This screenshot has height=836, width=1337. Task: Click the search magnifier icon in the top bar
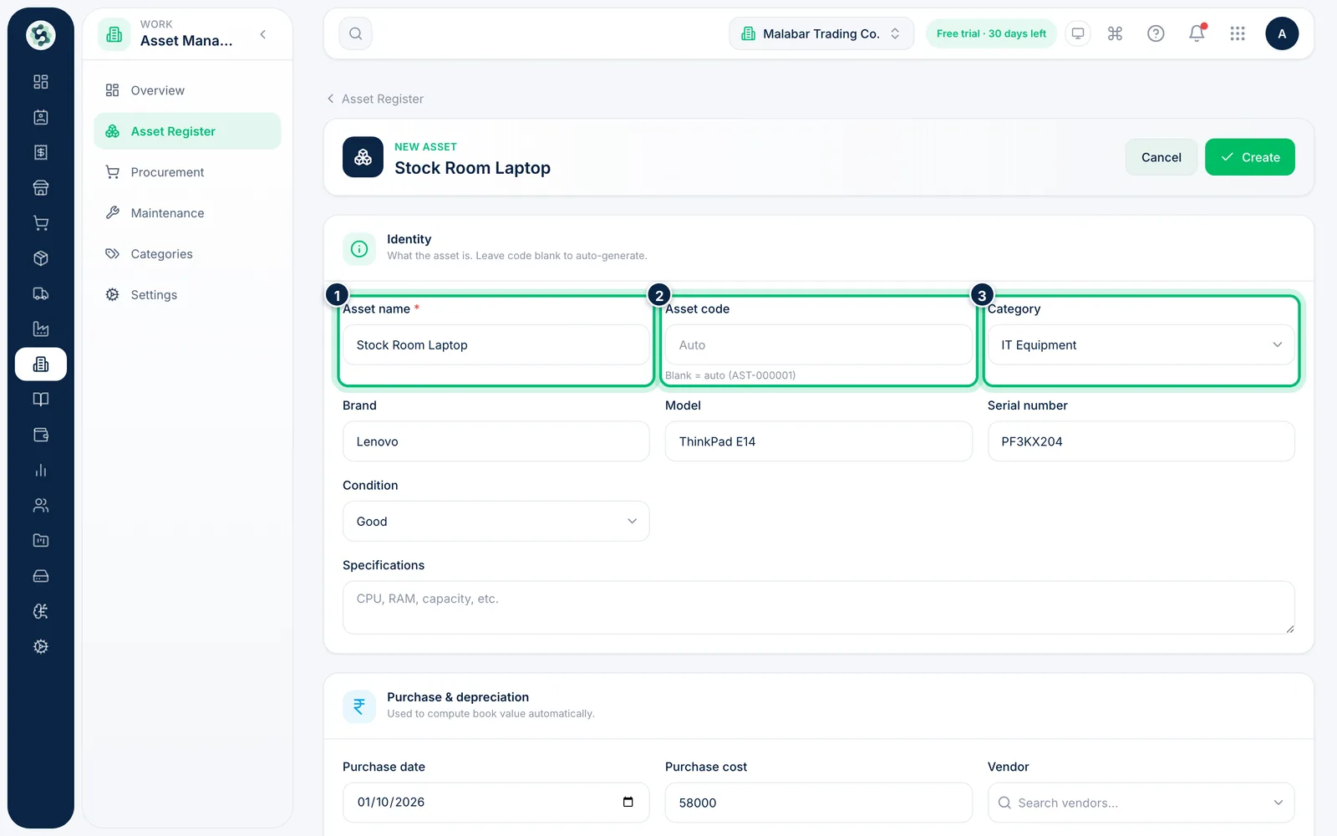tap(355, 33)
